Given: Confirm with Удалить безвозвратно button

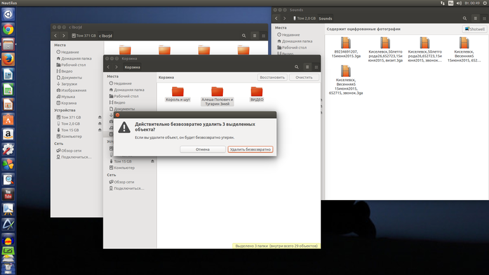Looking at the screenshot, I should tap(250, 149).
